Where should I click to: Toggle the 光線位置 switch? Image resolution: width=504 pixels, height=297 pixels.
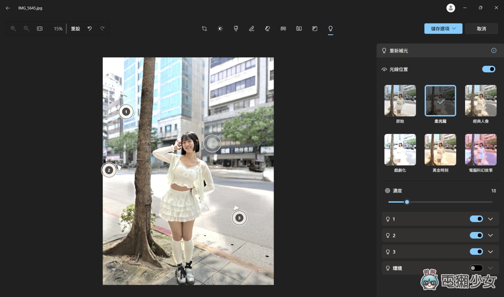[x=489, y=69]
